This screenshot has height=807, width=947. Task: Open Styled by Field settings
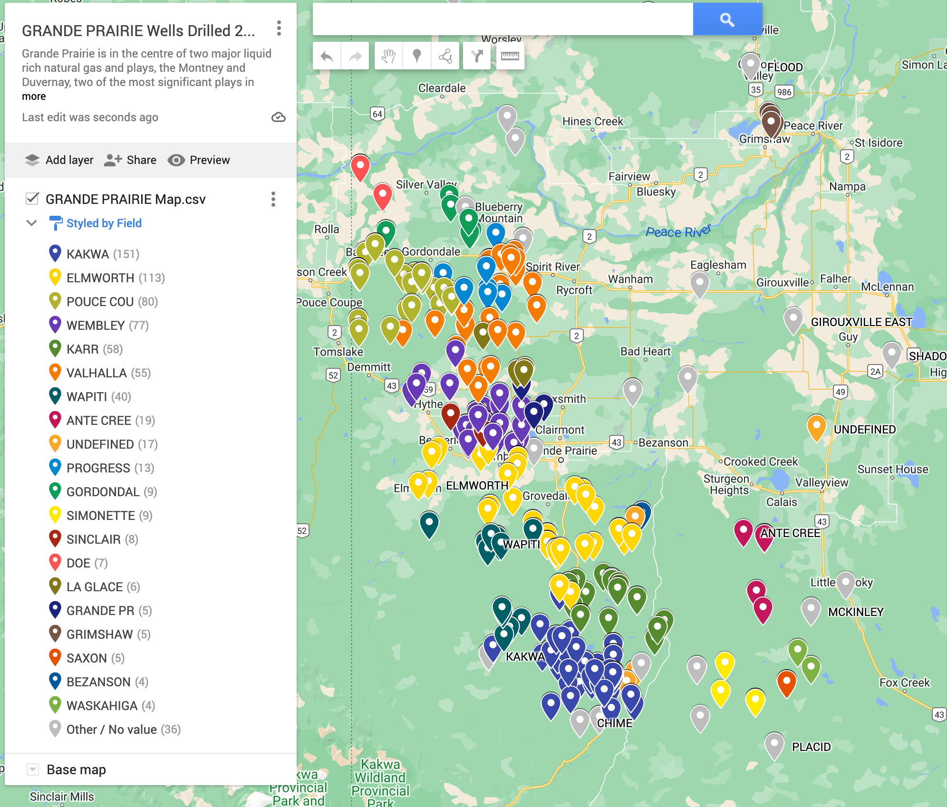[104, 222]
